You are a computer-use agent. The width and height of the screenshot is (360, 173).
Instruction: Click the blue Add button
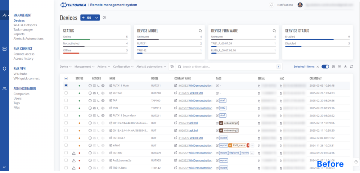pos(87,18)
